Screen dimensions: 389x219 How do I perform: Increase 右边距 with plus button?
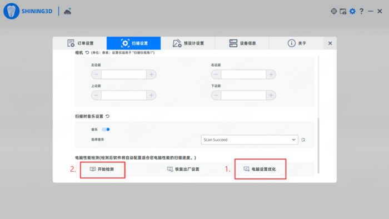[271, 74]
